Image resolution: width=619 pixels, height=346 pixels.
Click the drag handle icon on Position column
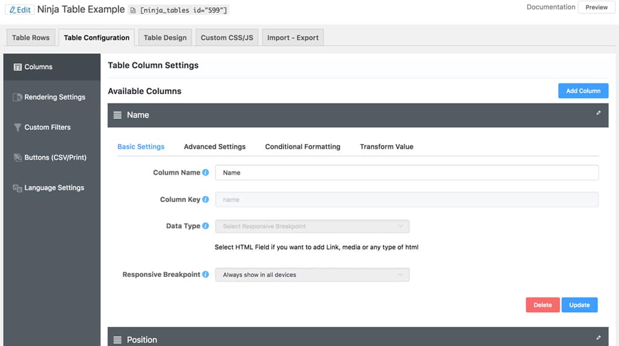click(x=118, y=340)
